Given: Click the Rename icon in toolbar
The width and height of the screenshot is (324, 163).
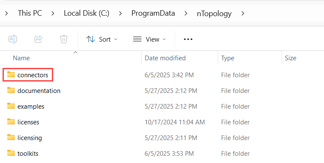Looking at the screenshot, I should [x=13, y=39].
